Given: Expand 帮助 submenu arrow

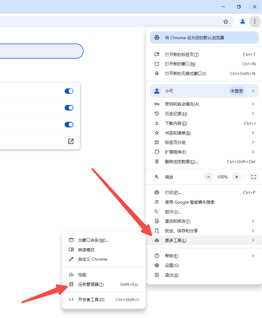Looking at the screenshot, I should (x=253, y=256).
